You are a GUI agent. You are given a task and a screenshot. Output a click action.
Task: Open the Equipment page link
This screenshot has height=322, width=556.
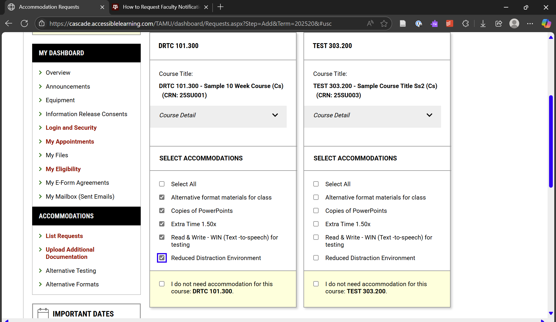60,100
